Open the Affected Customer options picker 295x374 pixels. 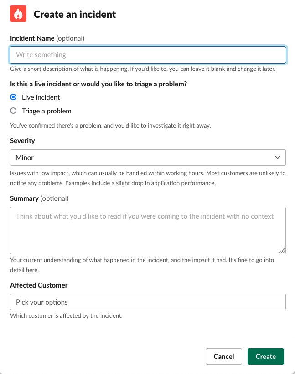(x=148, y=302)
